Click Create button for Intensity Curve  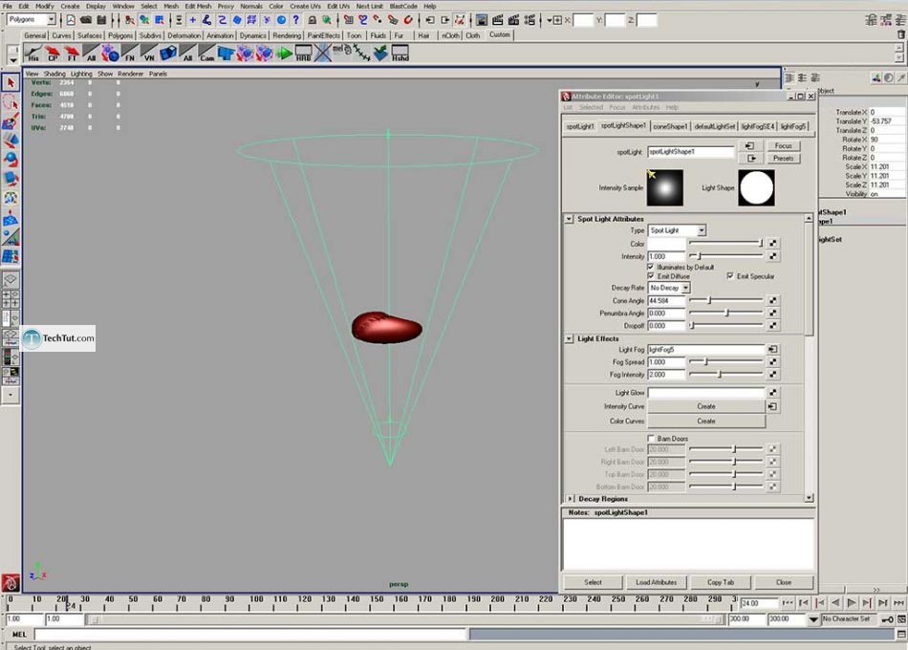[706, 406]
